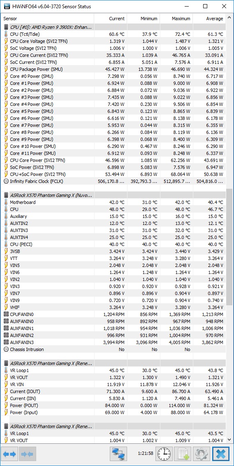The height and width of the screenshot is (466, 234).
Task: Select the ASRock X570 Nuvoton sensor group header
Action: point(48,195)
